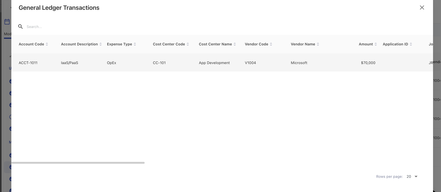Close the General Ledger Transactions dialog
The height and width of the screenshot is (192, 441).
(x=422, y=8)
